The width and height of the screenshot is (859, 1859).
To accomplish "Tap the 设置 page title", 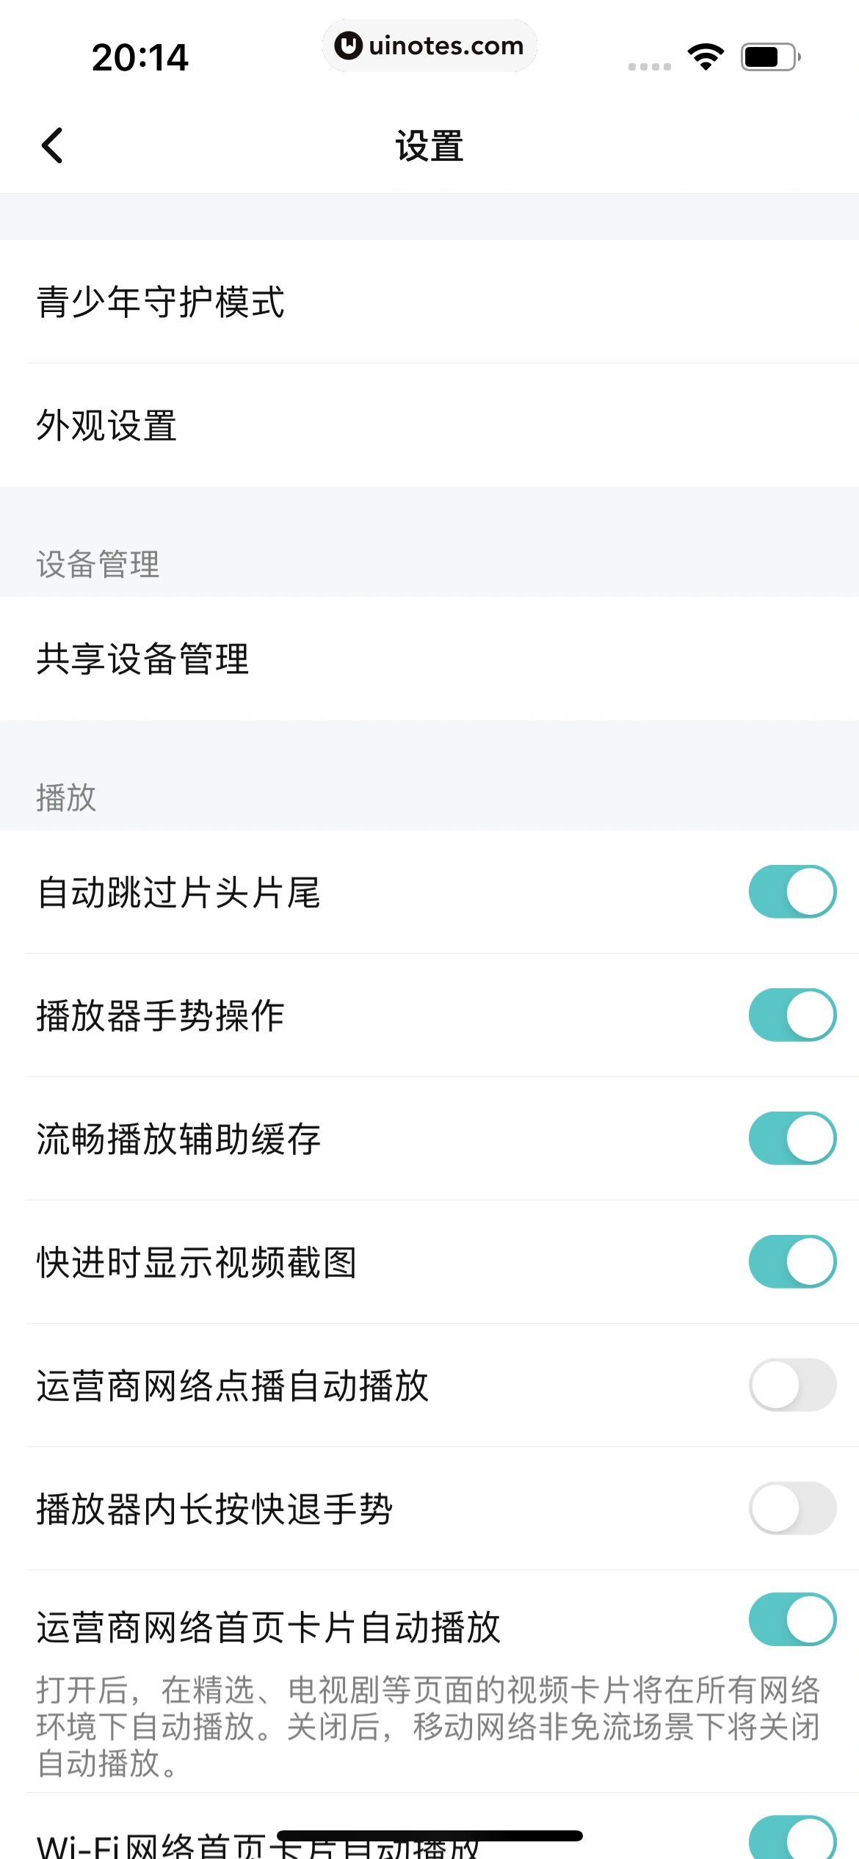I will coord(429,145).
